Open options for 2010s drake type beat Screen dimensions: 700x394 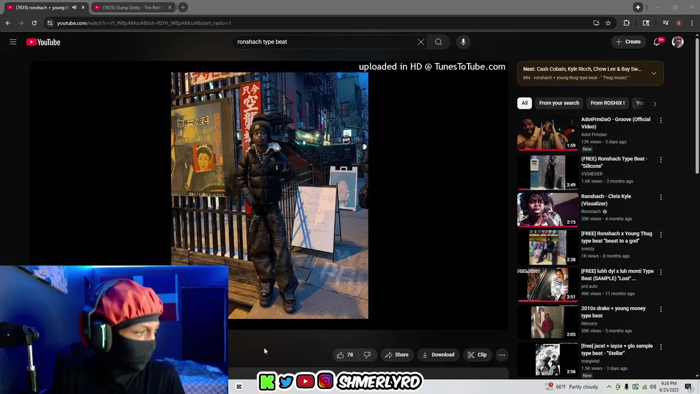coord(661,309)
